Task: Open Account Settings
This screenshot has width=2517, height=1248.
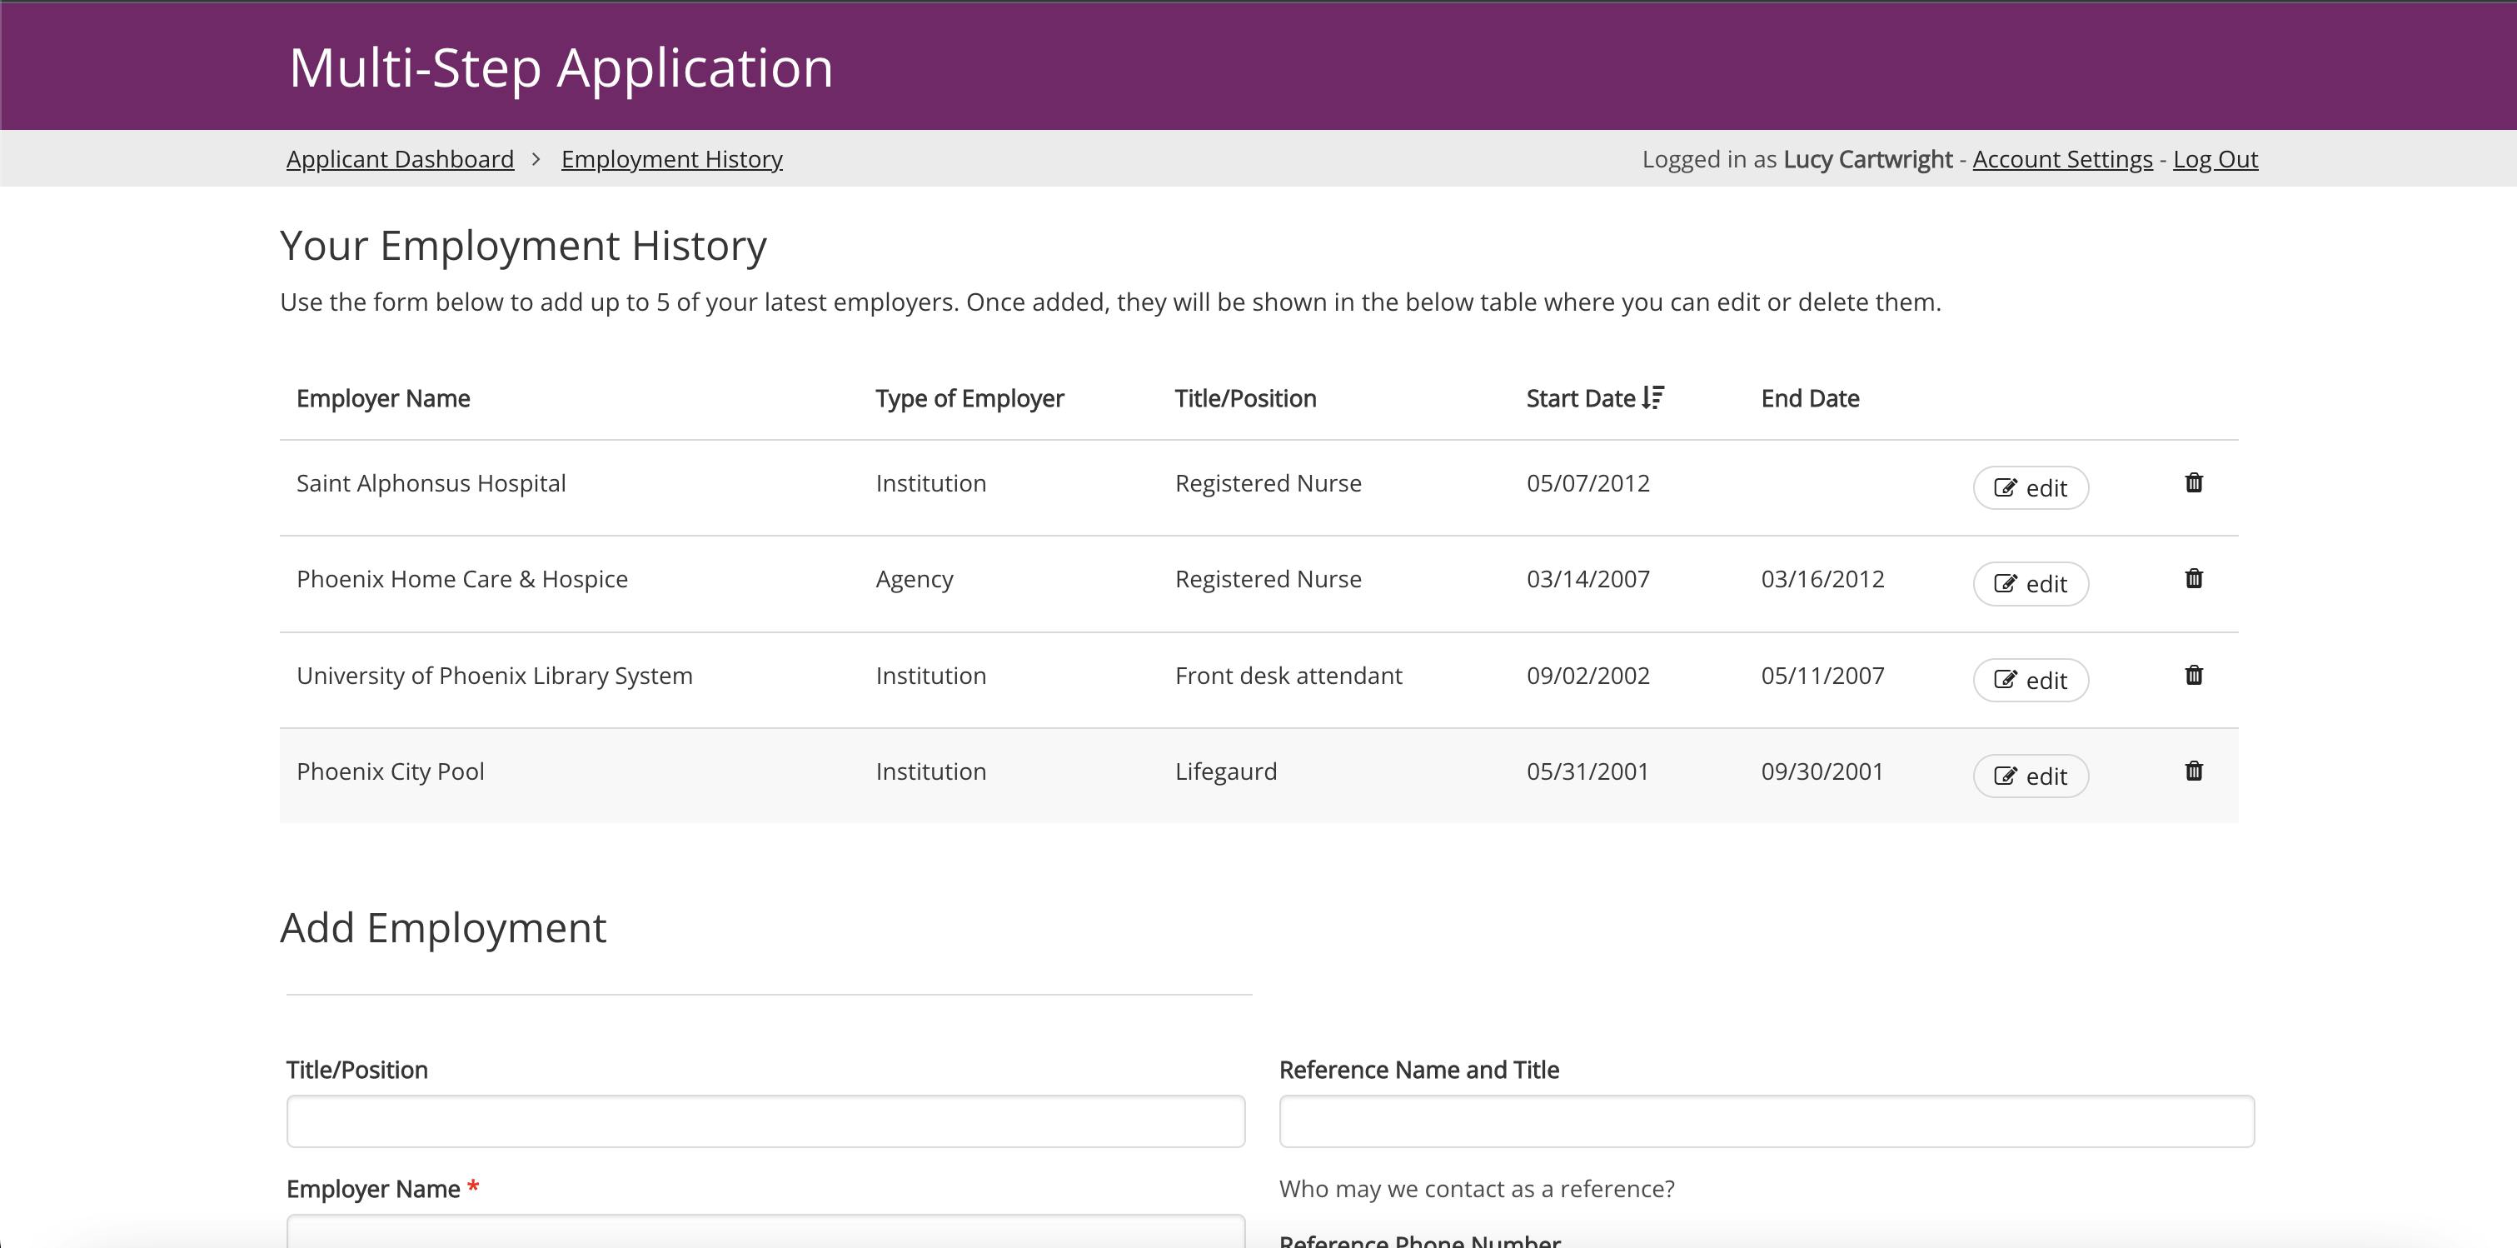Action: [2061, 158]
